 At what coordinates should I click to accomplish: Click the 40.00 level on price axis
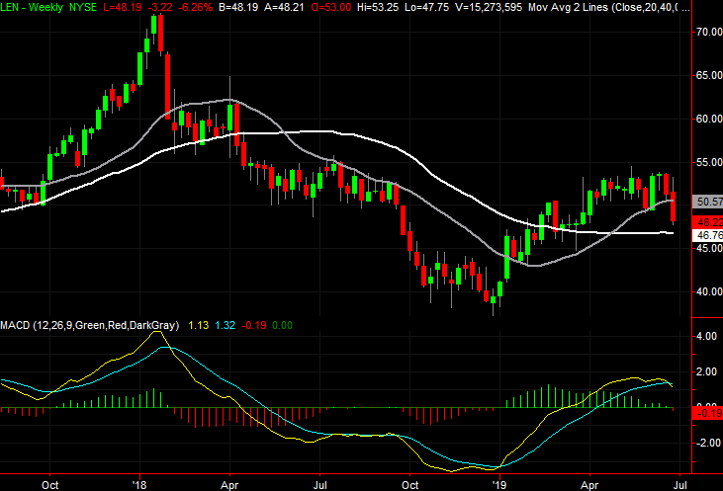click(706, 291)
